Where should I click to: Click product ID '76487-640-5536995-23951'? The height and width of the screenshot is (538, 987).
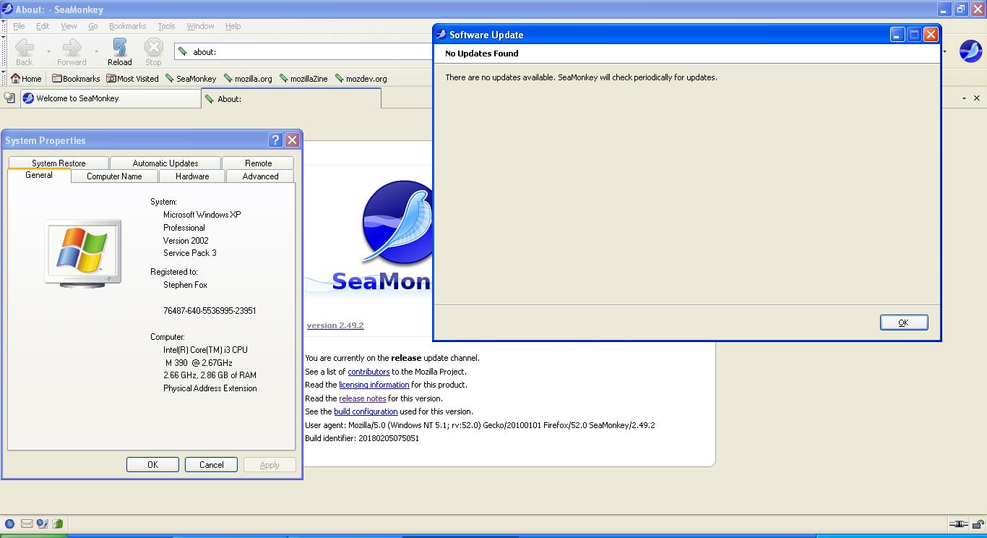pyautogui.click(x=210, y=311)
